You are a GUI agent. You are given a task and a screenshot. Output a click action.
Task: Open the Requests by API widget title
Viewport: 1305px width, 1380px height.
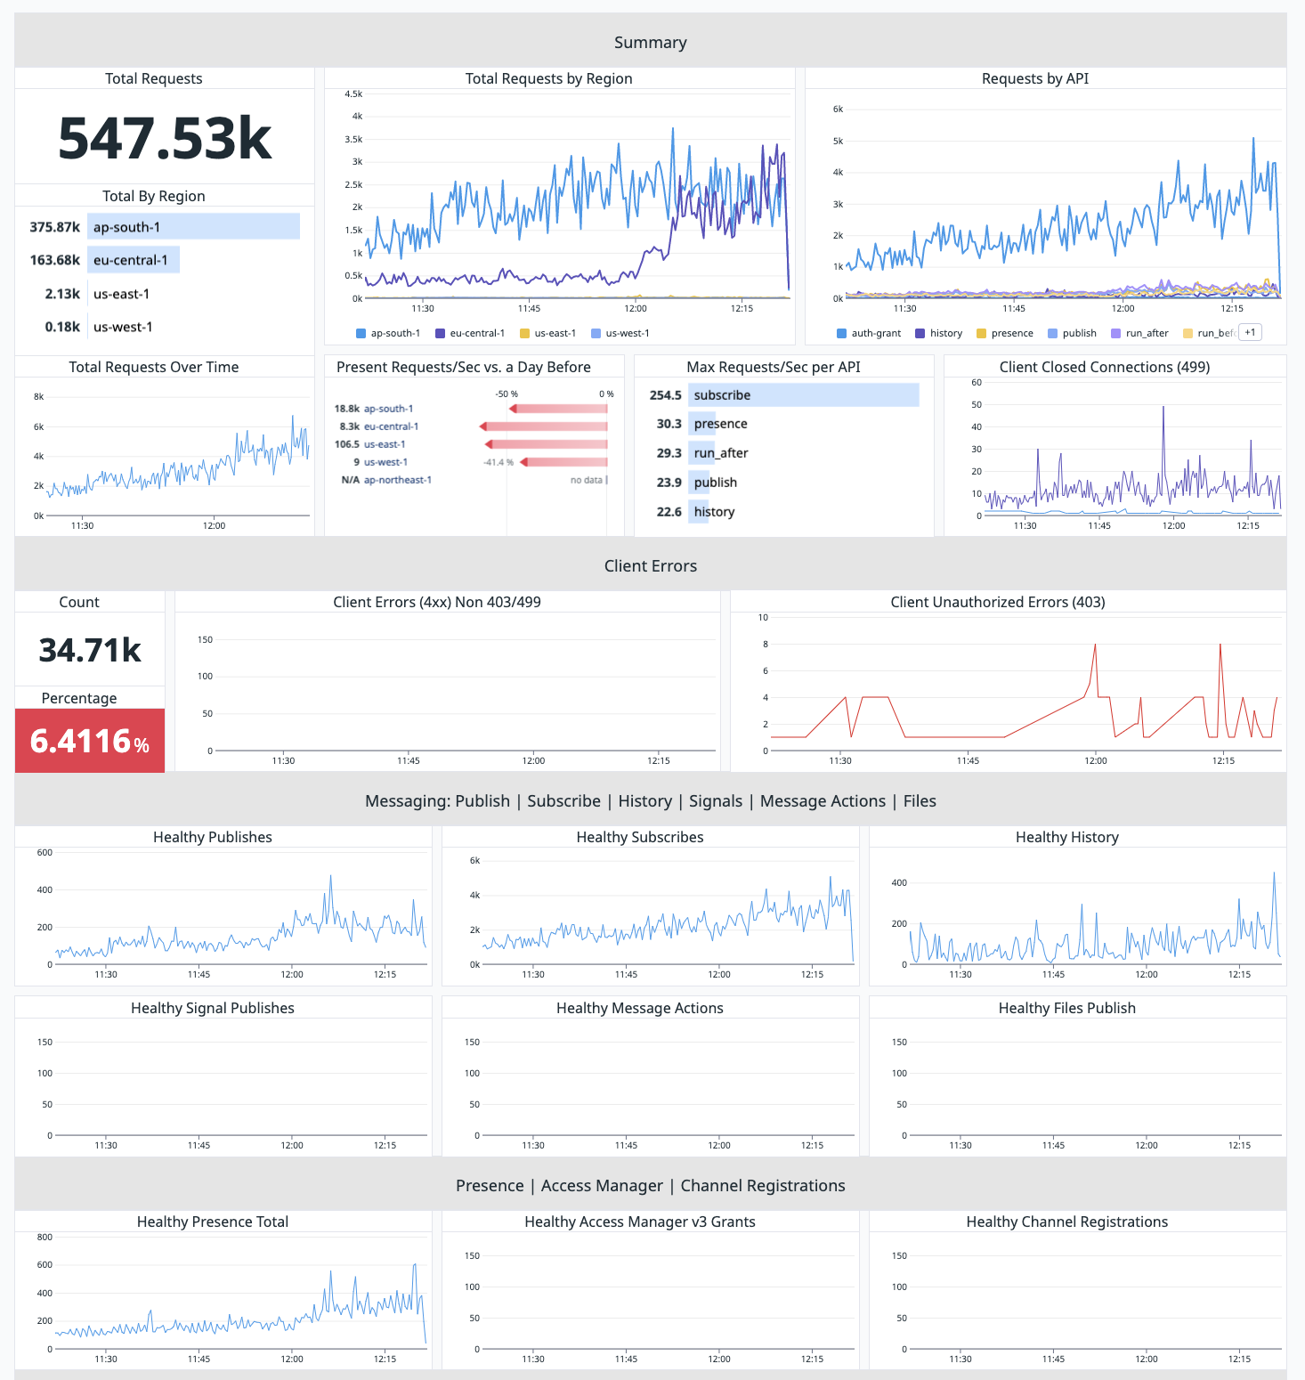pos(1035,78)
